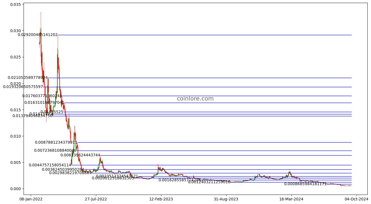Click the 0.035 y-axis tick label
Screen dimensions: 371x204
coord(16,4)
